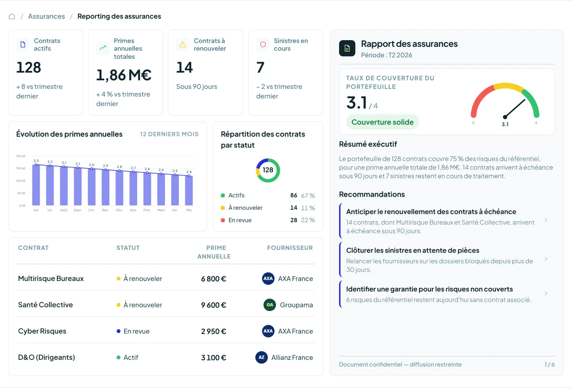Click the PRIME ANNUELLE column header
The width and height of the screenshot is (572, 388).
point(214,252)
